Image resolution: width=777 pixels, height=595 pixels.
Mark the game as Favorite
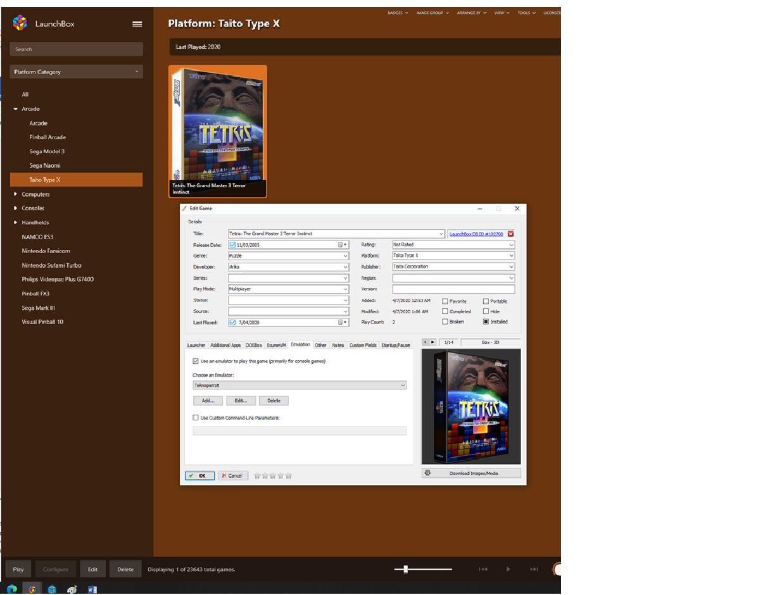[445, 301]
